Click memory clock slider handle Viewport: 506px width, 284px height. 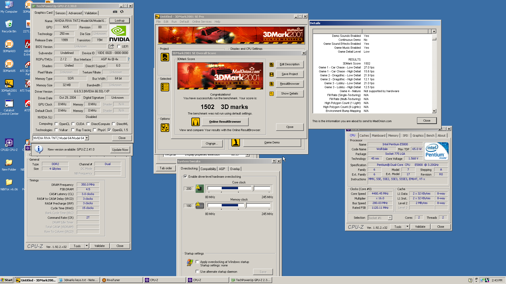click(x=246, y=205)
